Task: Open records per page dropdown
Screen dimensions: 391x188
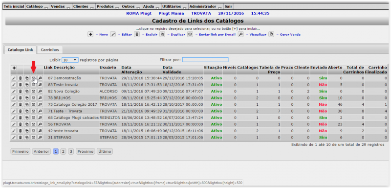Action: tap(70, 60)
